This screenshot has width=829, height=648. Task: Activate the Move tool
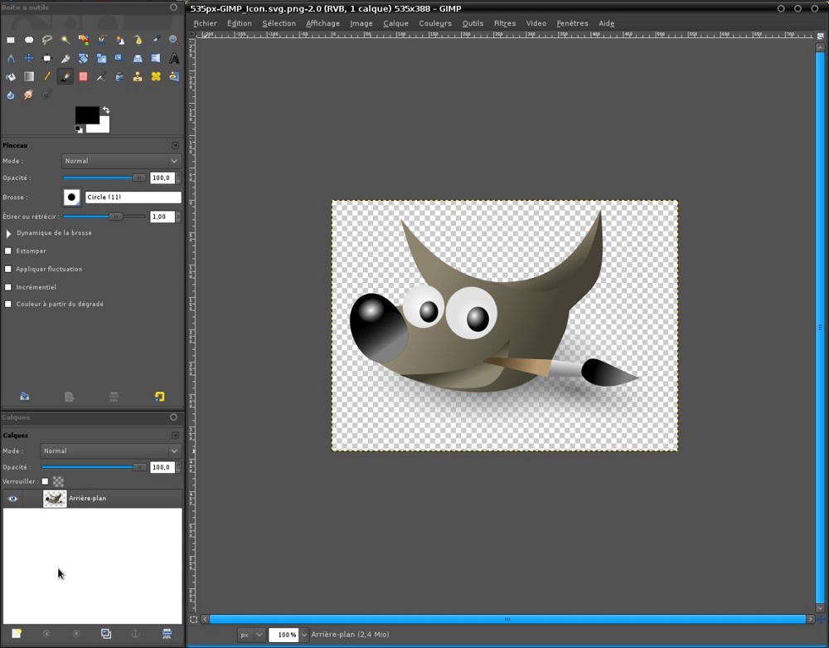click(29, 58)
